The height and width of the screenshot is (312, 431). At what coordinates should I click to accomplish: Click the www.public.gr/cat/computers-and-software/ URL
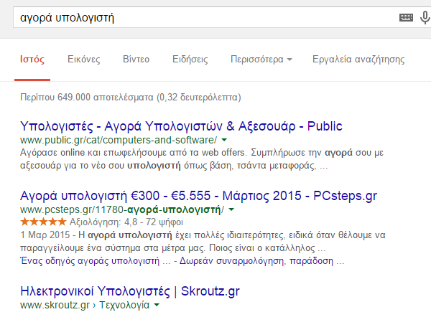(x=119, y=140)
